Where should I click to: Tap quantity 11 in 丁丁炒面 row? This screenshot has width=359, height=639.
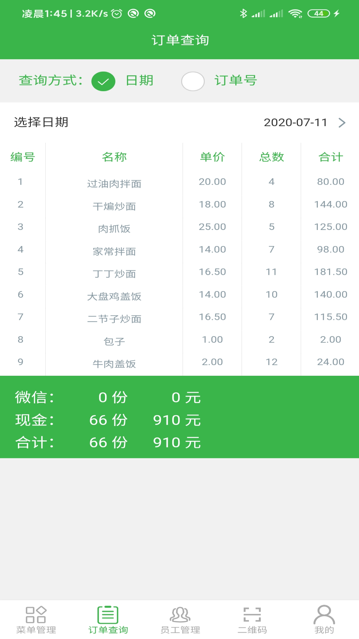(271, 272)
